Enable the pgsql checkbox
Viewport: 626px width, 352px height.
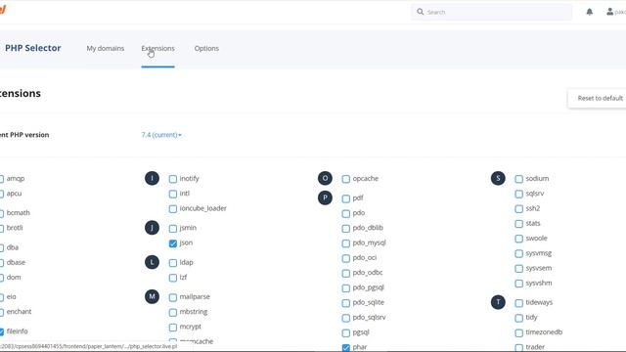coord(345,332)
